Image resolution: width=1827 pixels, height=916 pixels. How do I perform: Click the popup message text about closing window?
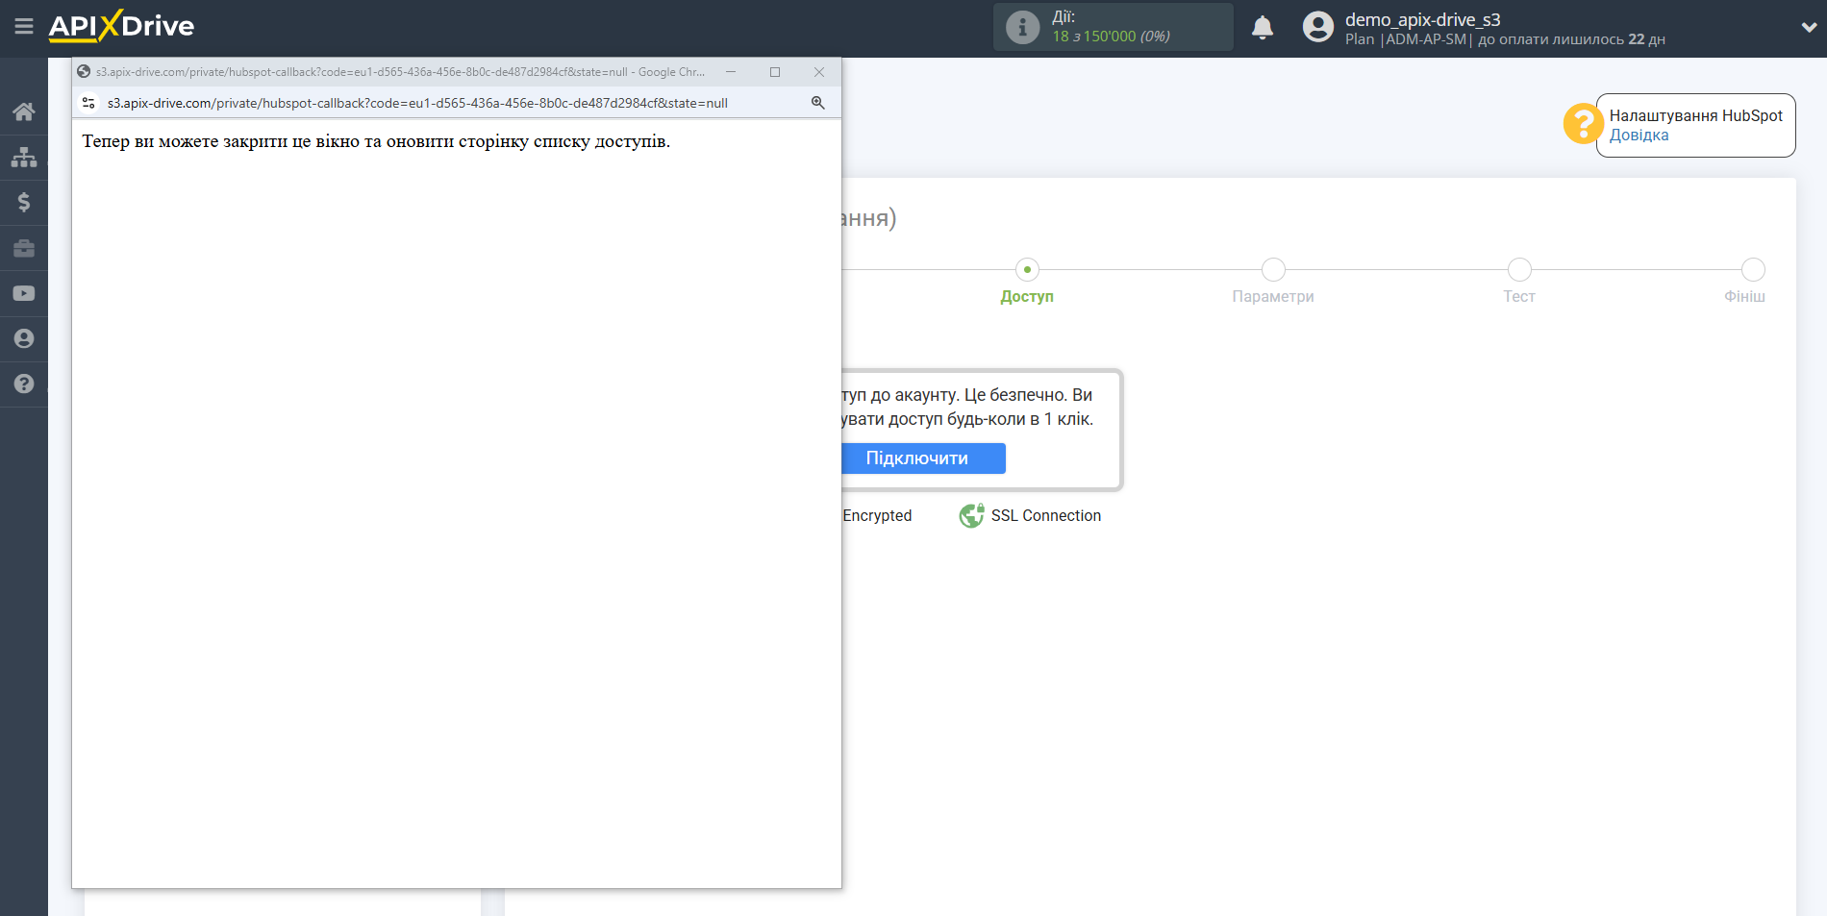376,141
